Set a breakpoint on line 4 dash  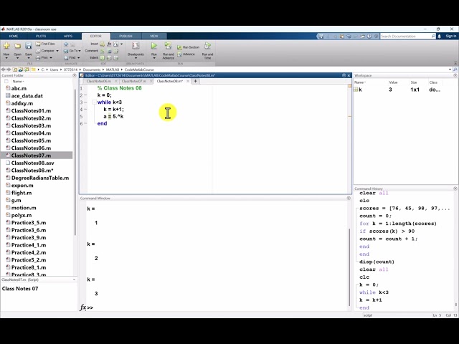click(x=85, y=110)
